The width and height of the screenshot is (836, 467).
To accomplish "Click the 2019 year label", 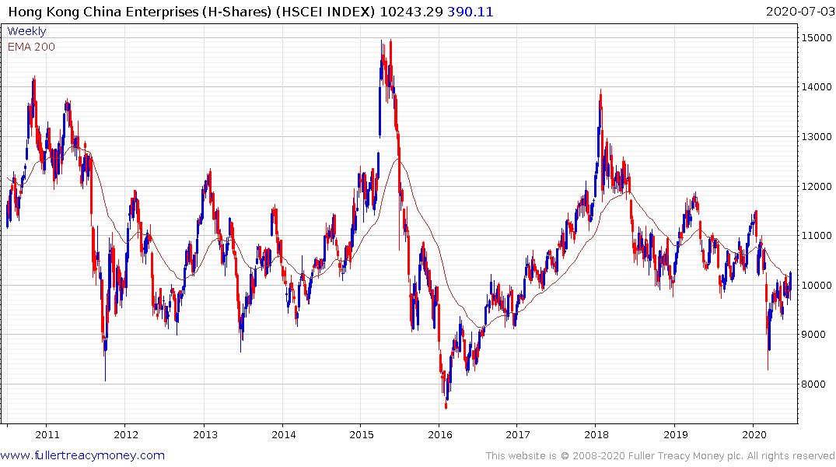I will click(x=676, y=434).
